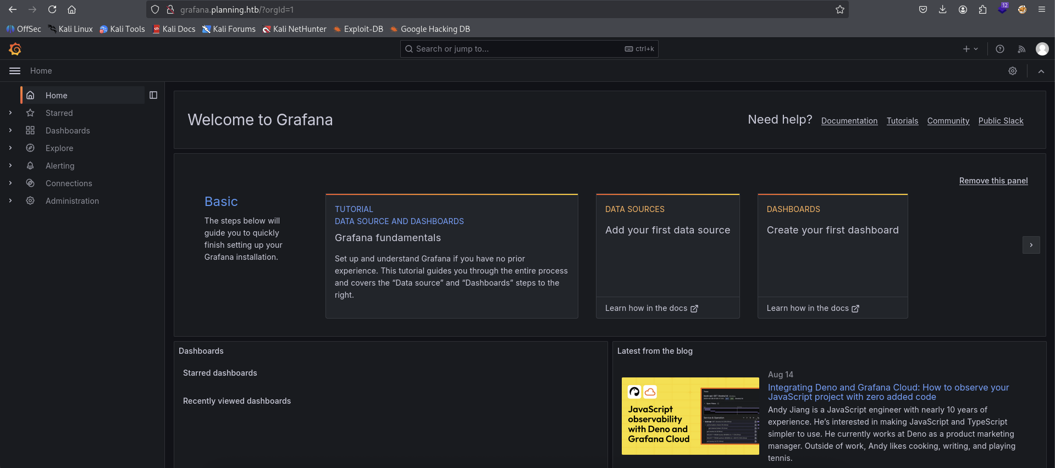The height and width of the screenshot is (468, 1055).
Task: Click the Starred star icon
Action: coord(30,113)
